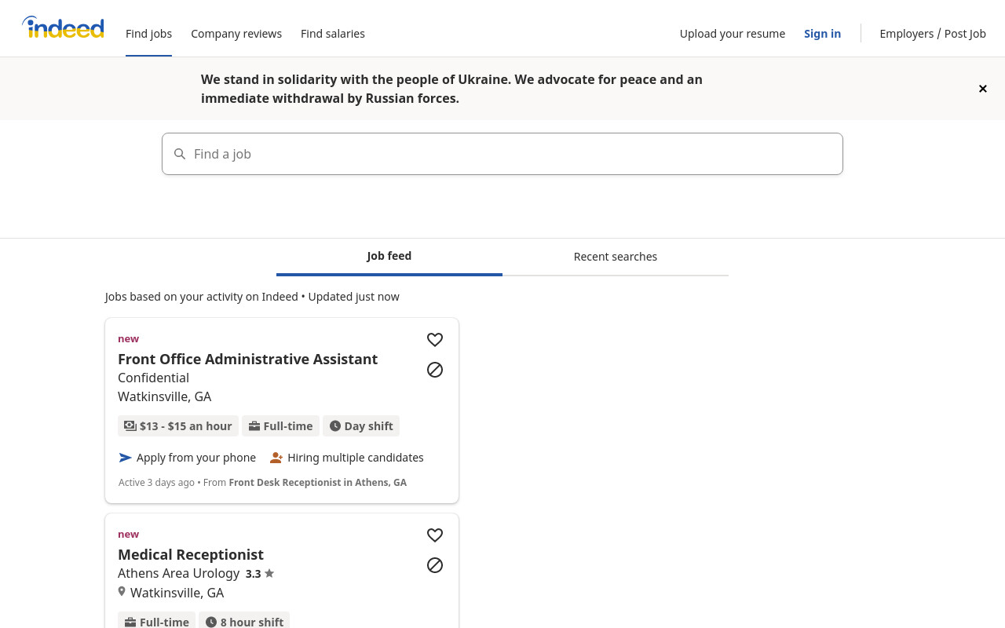Open Company reviews in the navigation
This screenshot has height=628, width=1005.
(x=236, y=34)
